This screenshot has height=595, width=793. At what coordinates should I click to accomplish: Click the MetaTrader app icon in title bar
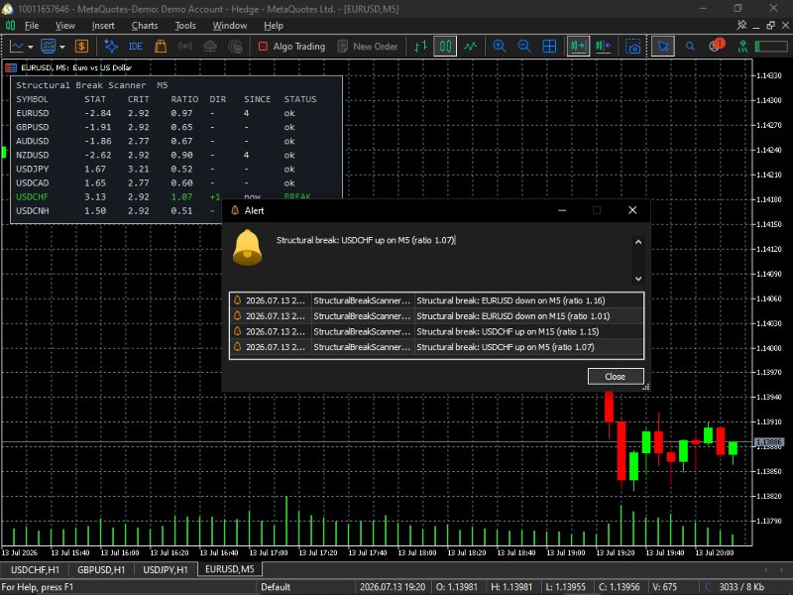point(7,9)
